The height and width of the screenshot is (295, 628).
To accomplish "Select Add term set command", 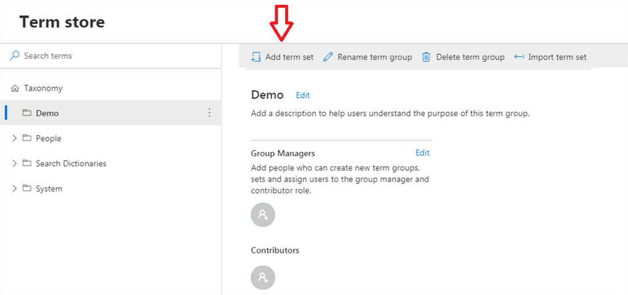I will click(x=282, y=57).
